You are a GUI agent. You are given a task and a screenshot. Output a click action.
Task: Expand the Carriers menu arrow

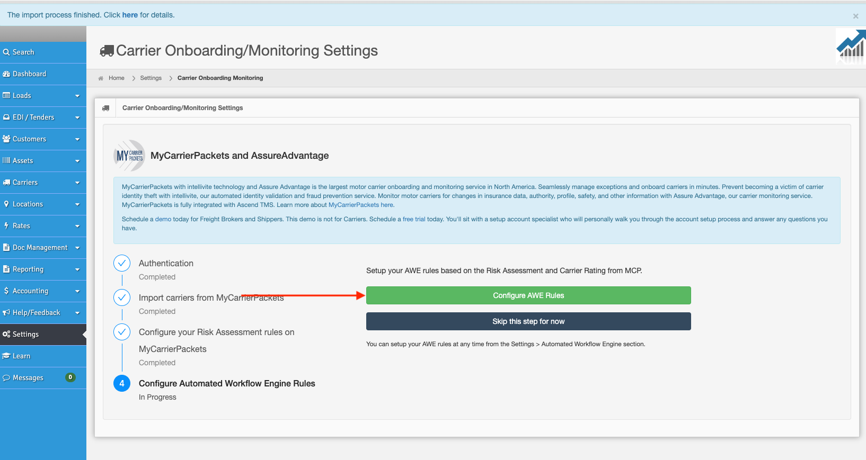click(x=77, y=183)
